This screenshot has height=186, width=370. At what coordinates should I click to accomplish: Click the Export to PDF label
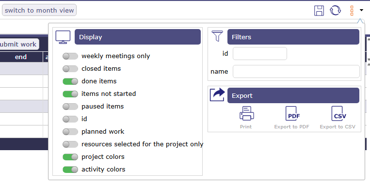[291, 127]
